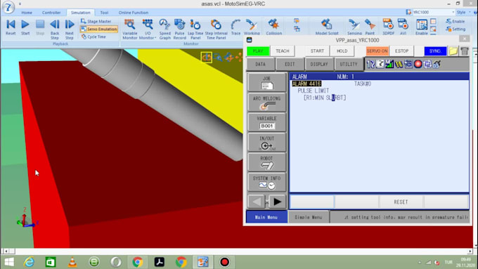This screenshot has height=269, width=478.
Task: Open the Variable Monitor
Action: pos(130,29)
